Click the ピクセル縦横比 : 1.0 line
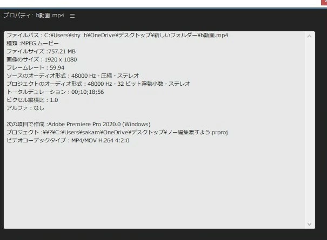 click(32, 100)
